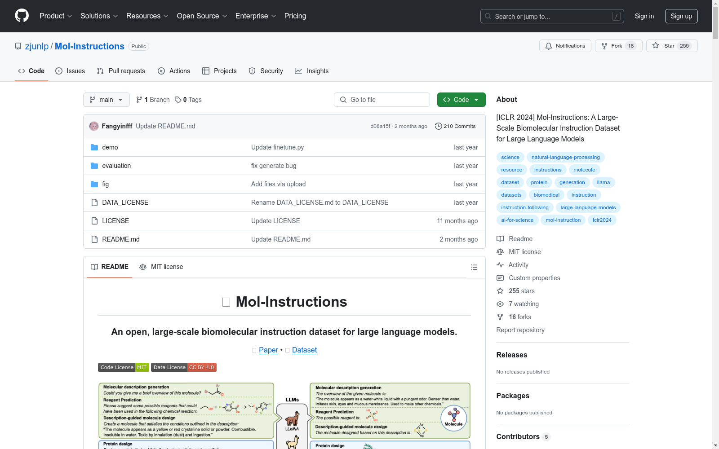The image size is (719, 449).
Task: View the 210 Commits history link
Action: pos(455,126)
